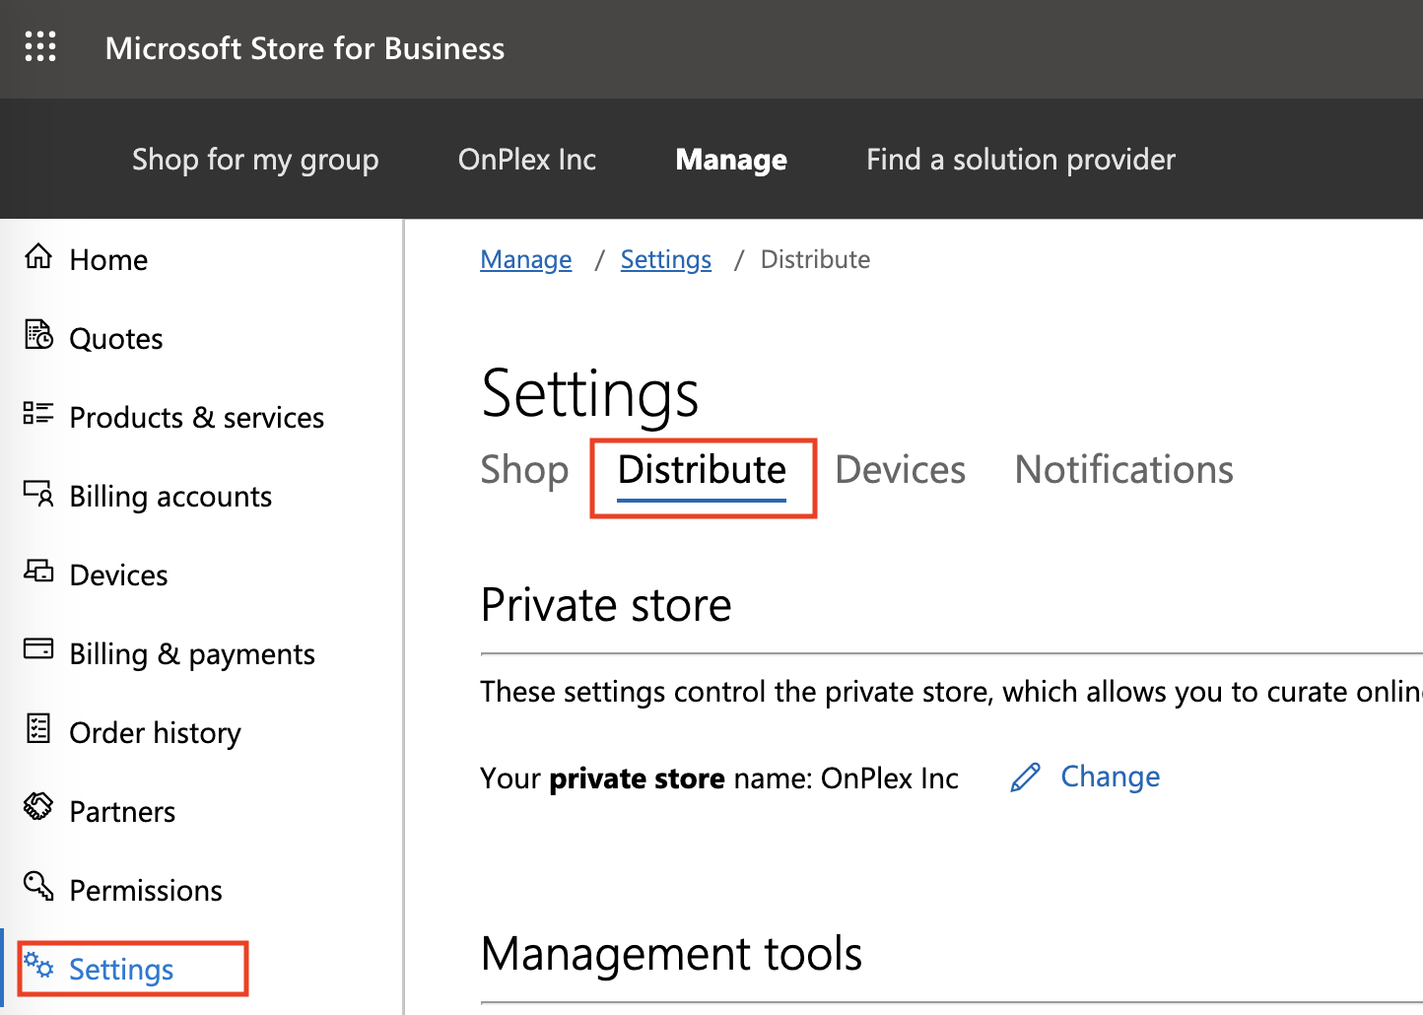
Task: Click the Settings gears icon
Action: [x=38, y=965]
